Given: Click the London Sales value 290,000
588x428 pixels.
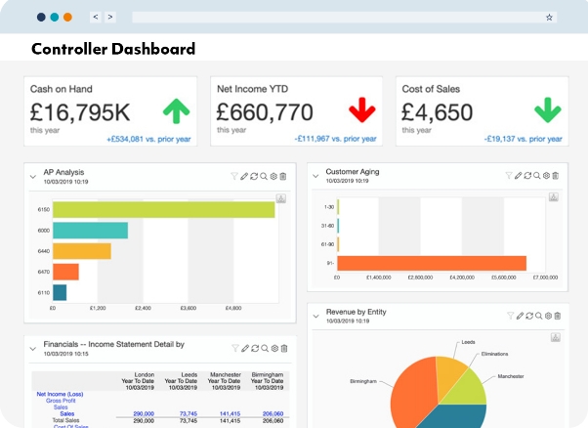Looking at the screenshot, I should 143,413.
